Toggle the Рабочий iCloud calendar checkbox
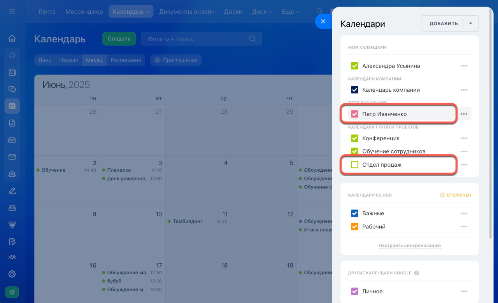Viewport: 498px width, 303px height. click(x=354, y=227)
